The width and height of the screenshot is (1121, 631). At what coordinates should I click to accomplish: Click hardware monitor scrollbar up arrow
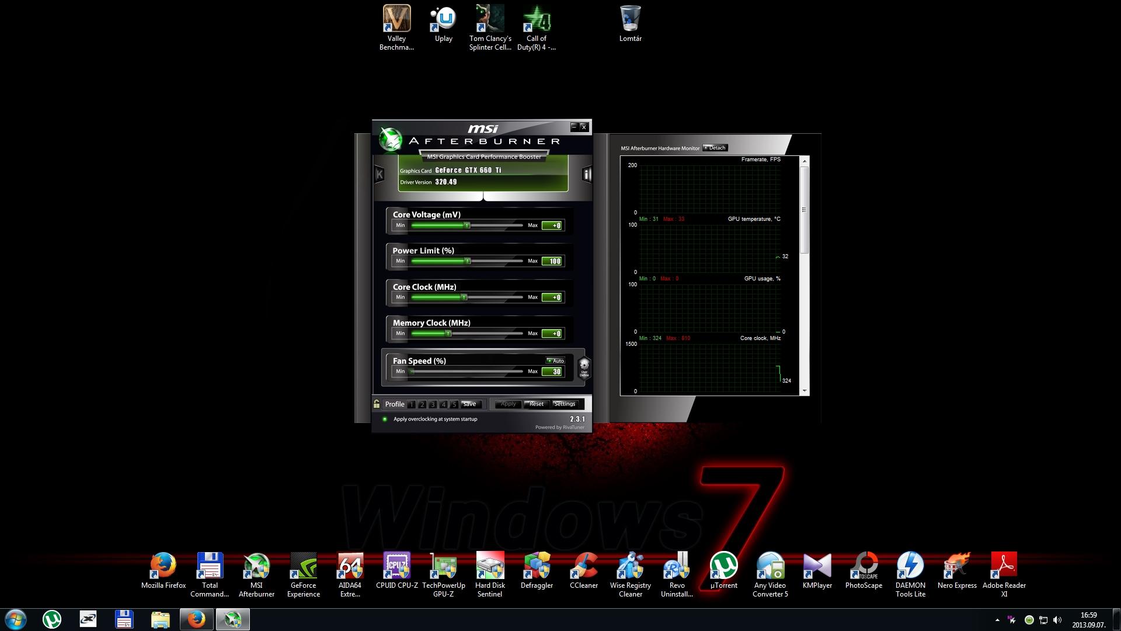click(x=805, y=161)
